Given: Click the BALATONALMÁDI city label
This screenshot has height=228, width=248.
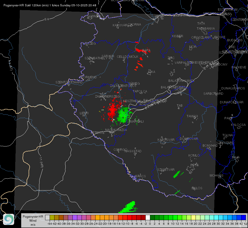Looking at the screenshot, I should [181, 81].
